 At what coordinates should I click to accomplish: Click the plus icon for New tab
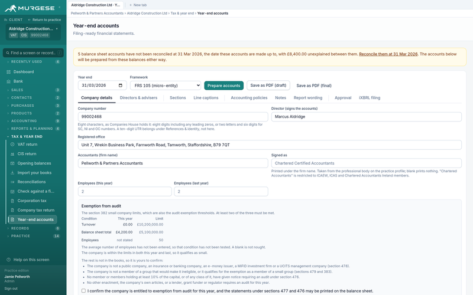click(x=131, y=5)
